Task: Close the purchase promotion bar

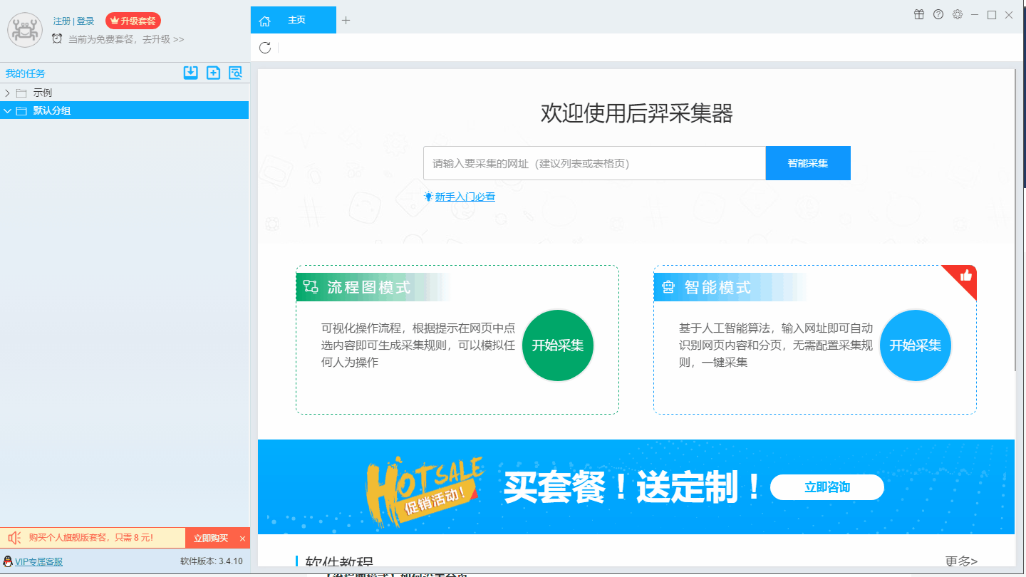Action: (242, 539)
